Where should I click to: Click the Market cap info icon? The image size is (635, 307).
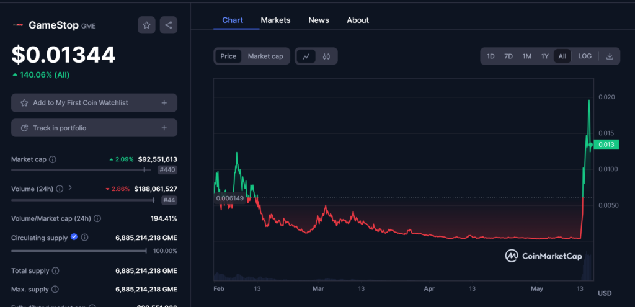pyautogui.click(x=53, y=159)
